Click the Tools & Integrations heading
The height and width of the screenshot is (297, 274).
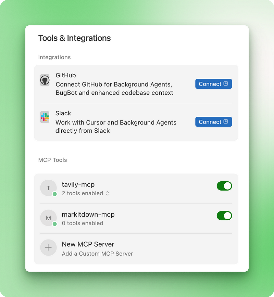coord(74,38)
